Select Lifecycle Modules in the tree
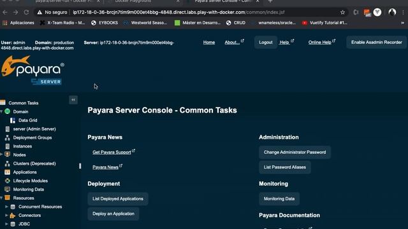The image size is (408, 229). [x=31, y=181]
